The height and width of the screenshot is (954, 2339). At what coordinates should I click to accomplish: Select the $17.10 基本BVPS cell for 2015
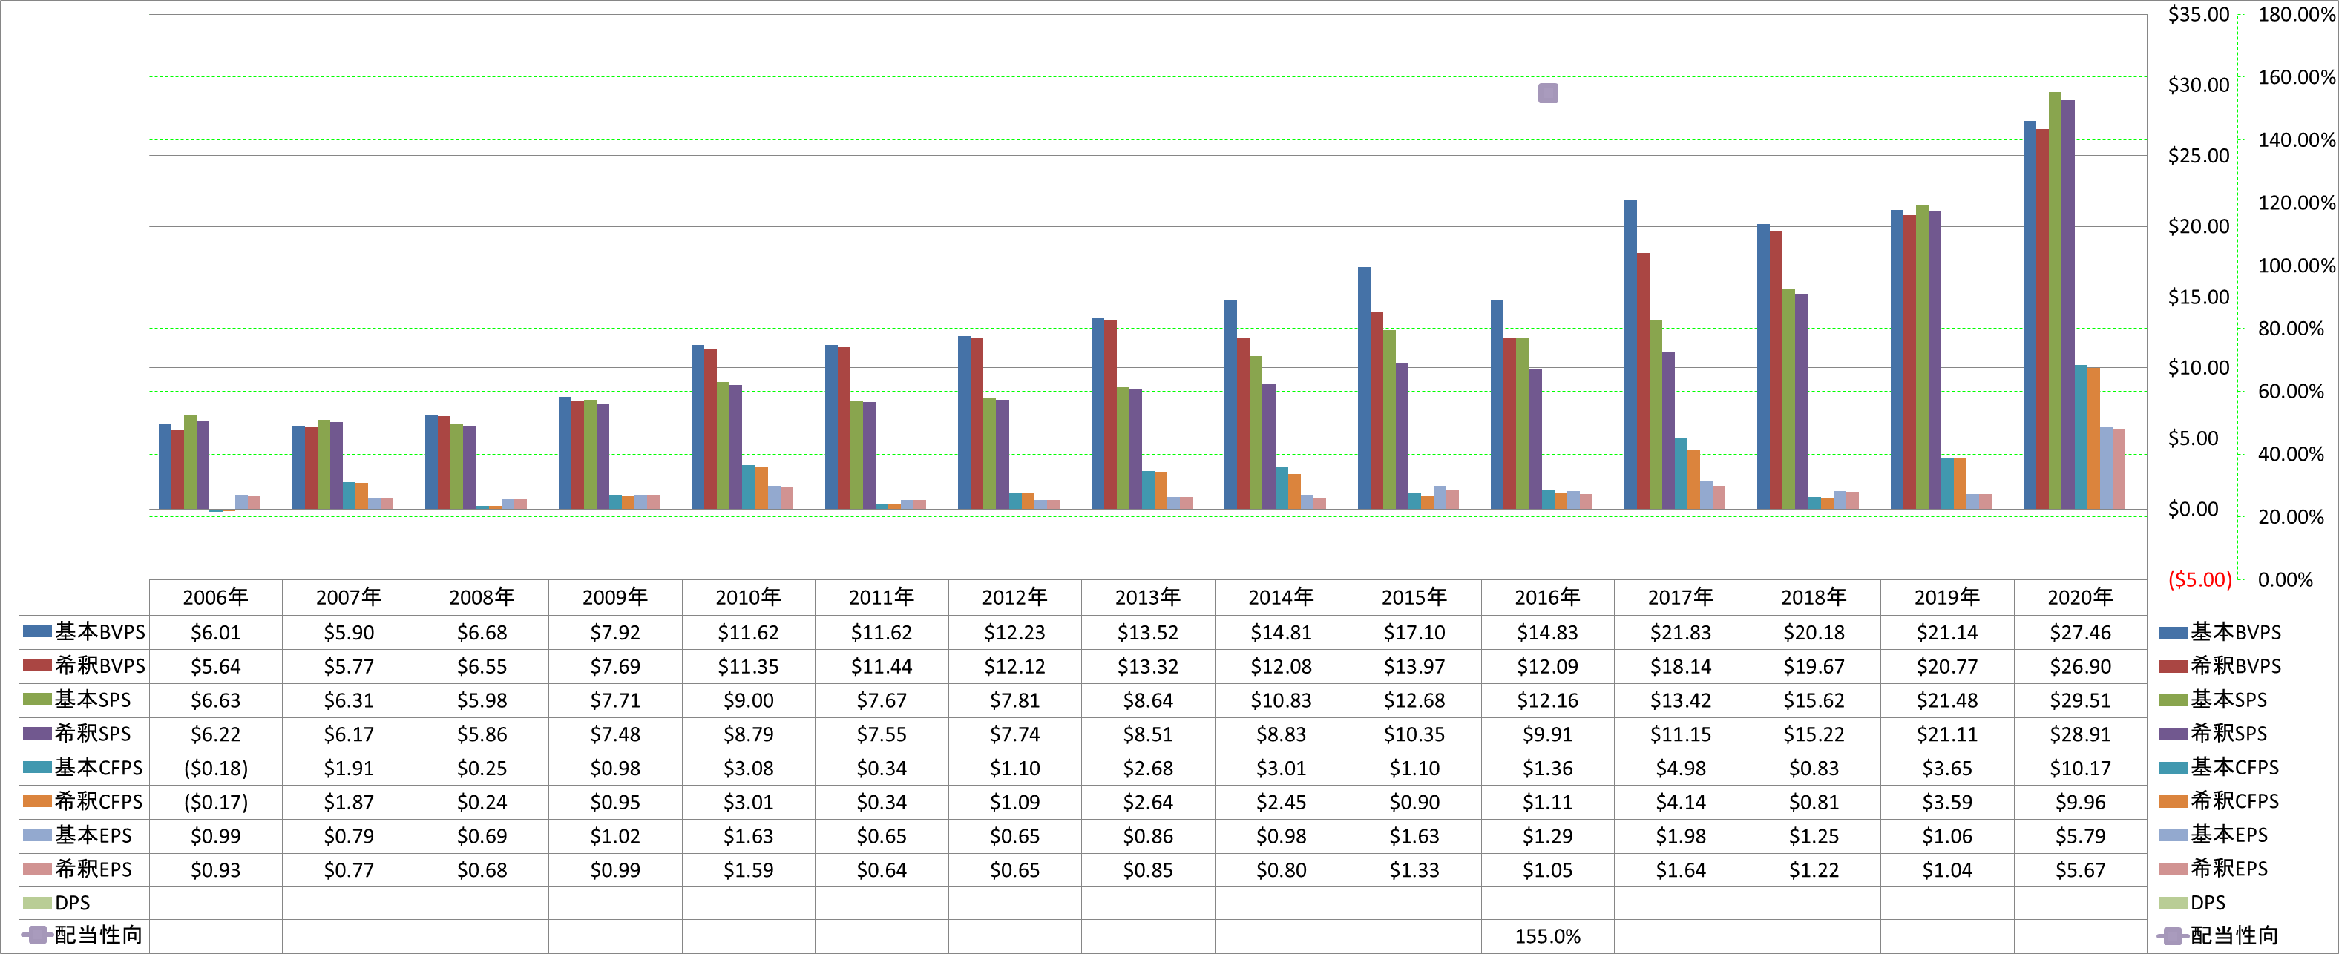[x=1414, y=632]
